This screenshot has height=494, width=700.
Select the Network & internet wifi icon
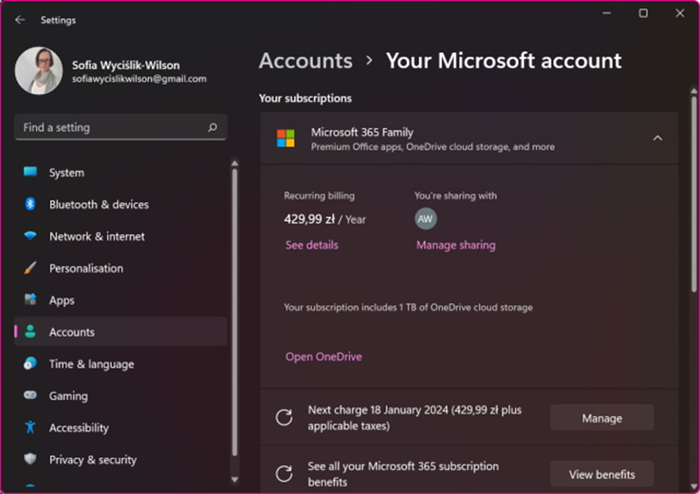(31, 236)
